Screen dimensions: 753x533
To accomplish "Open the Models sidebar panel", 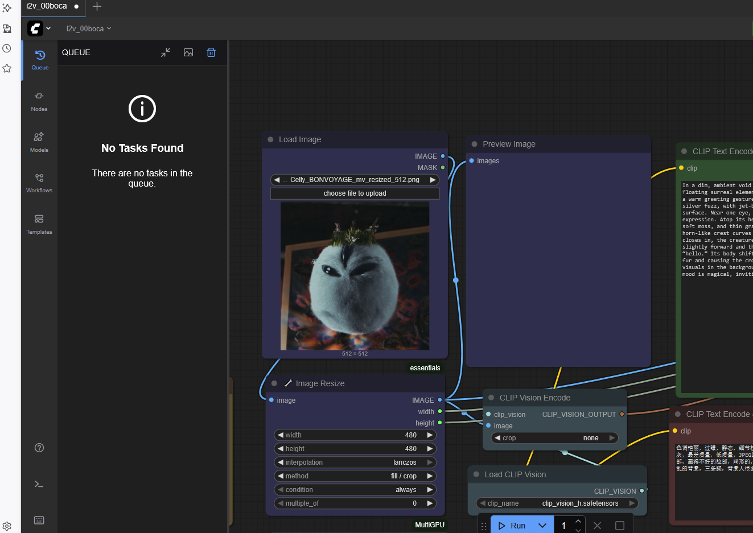I will (39, 142).
